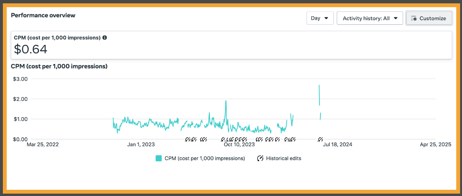
Task: Click the teal CPM legend swatch
Action: point(159,158)
